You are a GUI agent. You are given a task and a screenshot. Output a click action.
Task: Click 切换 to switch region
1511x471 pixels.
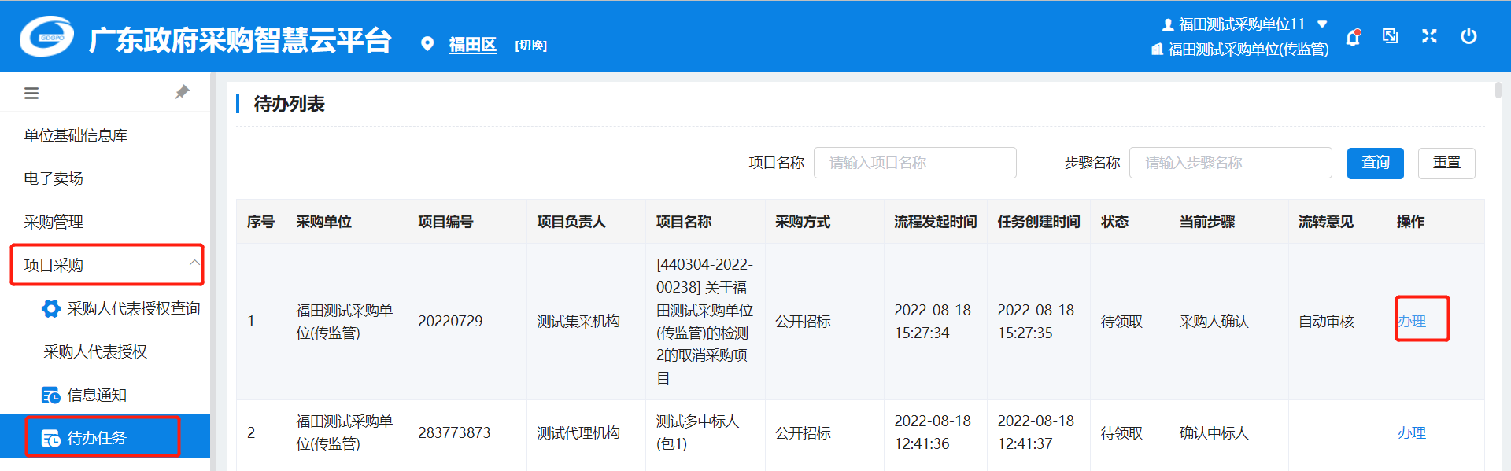click(530, 46)
